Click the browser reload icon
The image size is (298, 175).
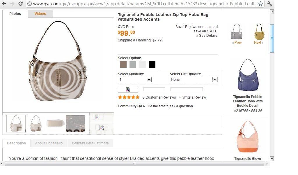[20, 4]
